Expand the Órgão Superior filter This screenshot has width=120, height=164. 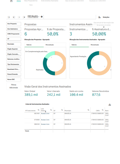[x=14, y=49]
